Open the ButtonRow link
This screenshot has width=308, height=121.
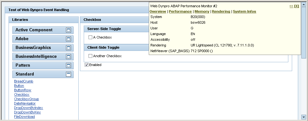tap(23, 90)
